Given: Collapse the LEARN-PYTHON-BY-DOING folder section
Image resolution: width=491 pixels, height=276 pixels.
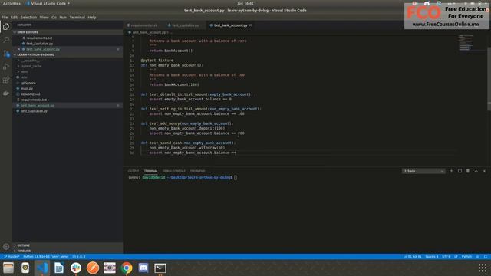Looking at the screenshot, I should point(68,54).
